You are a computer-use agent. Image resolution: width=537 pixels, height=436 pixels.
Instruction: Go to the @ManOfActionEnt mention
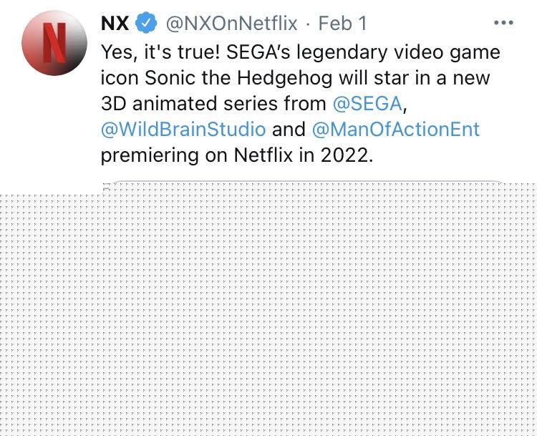(x=396, y=129)
